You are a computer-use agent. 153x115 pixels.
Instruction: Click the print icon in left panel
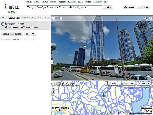pos(27,34)
